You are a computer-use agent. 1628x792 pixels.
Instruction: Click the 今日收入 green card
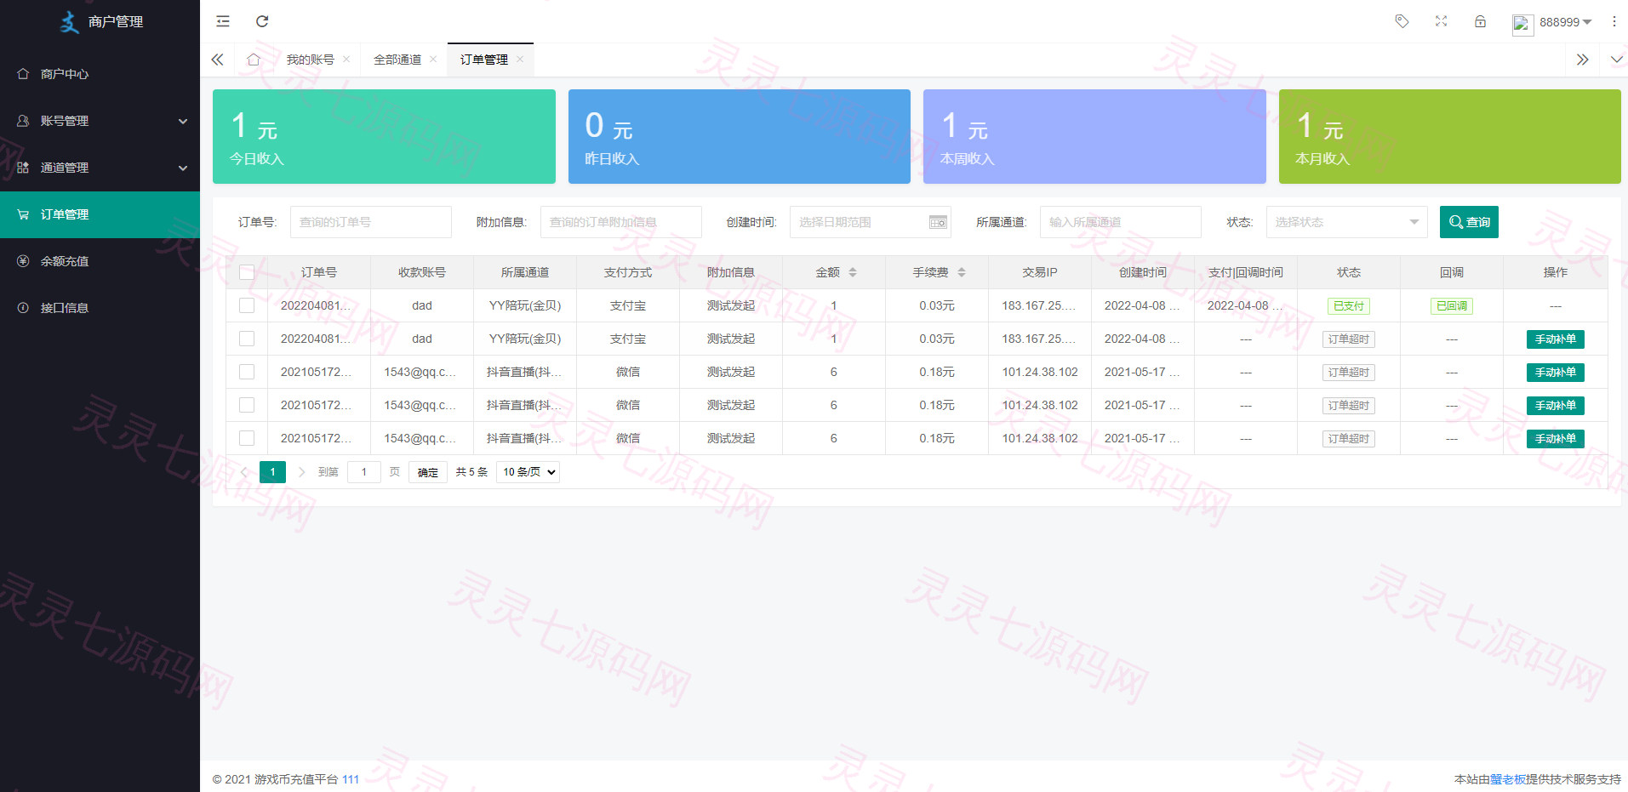coord(384,136)
